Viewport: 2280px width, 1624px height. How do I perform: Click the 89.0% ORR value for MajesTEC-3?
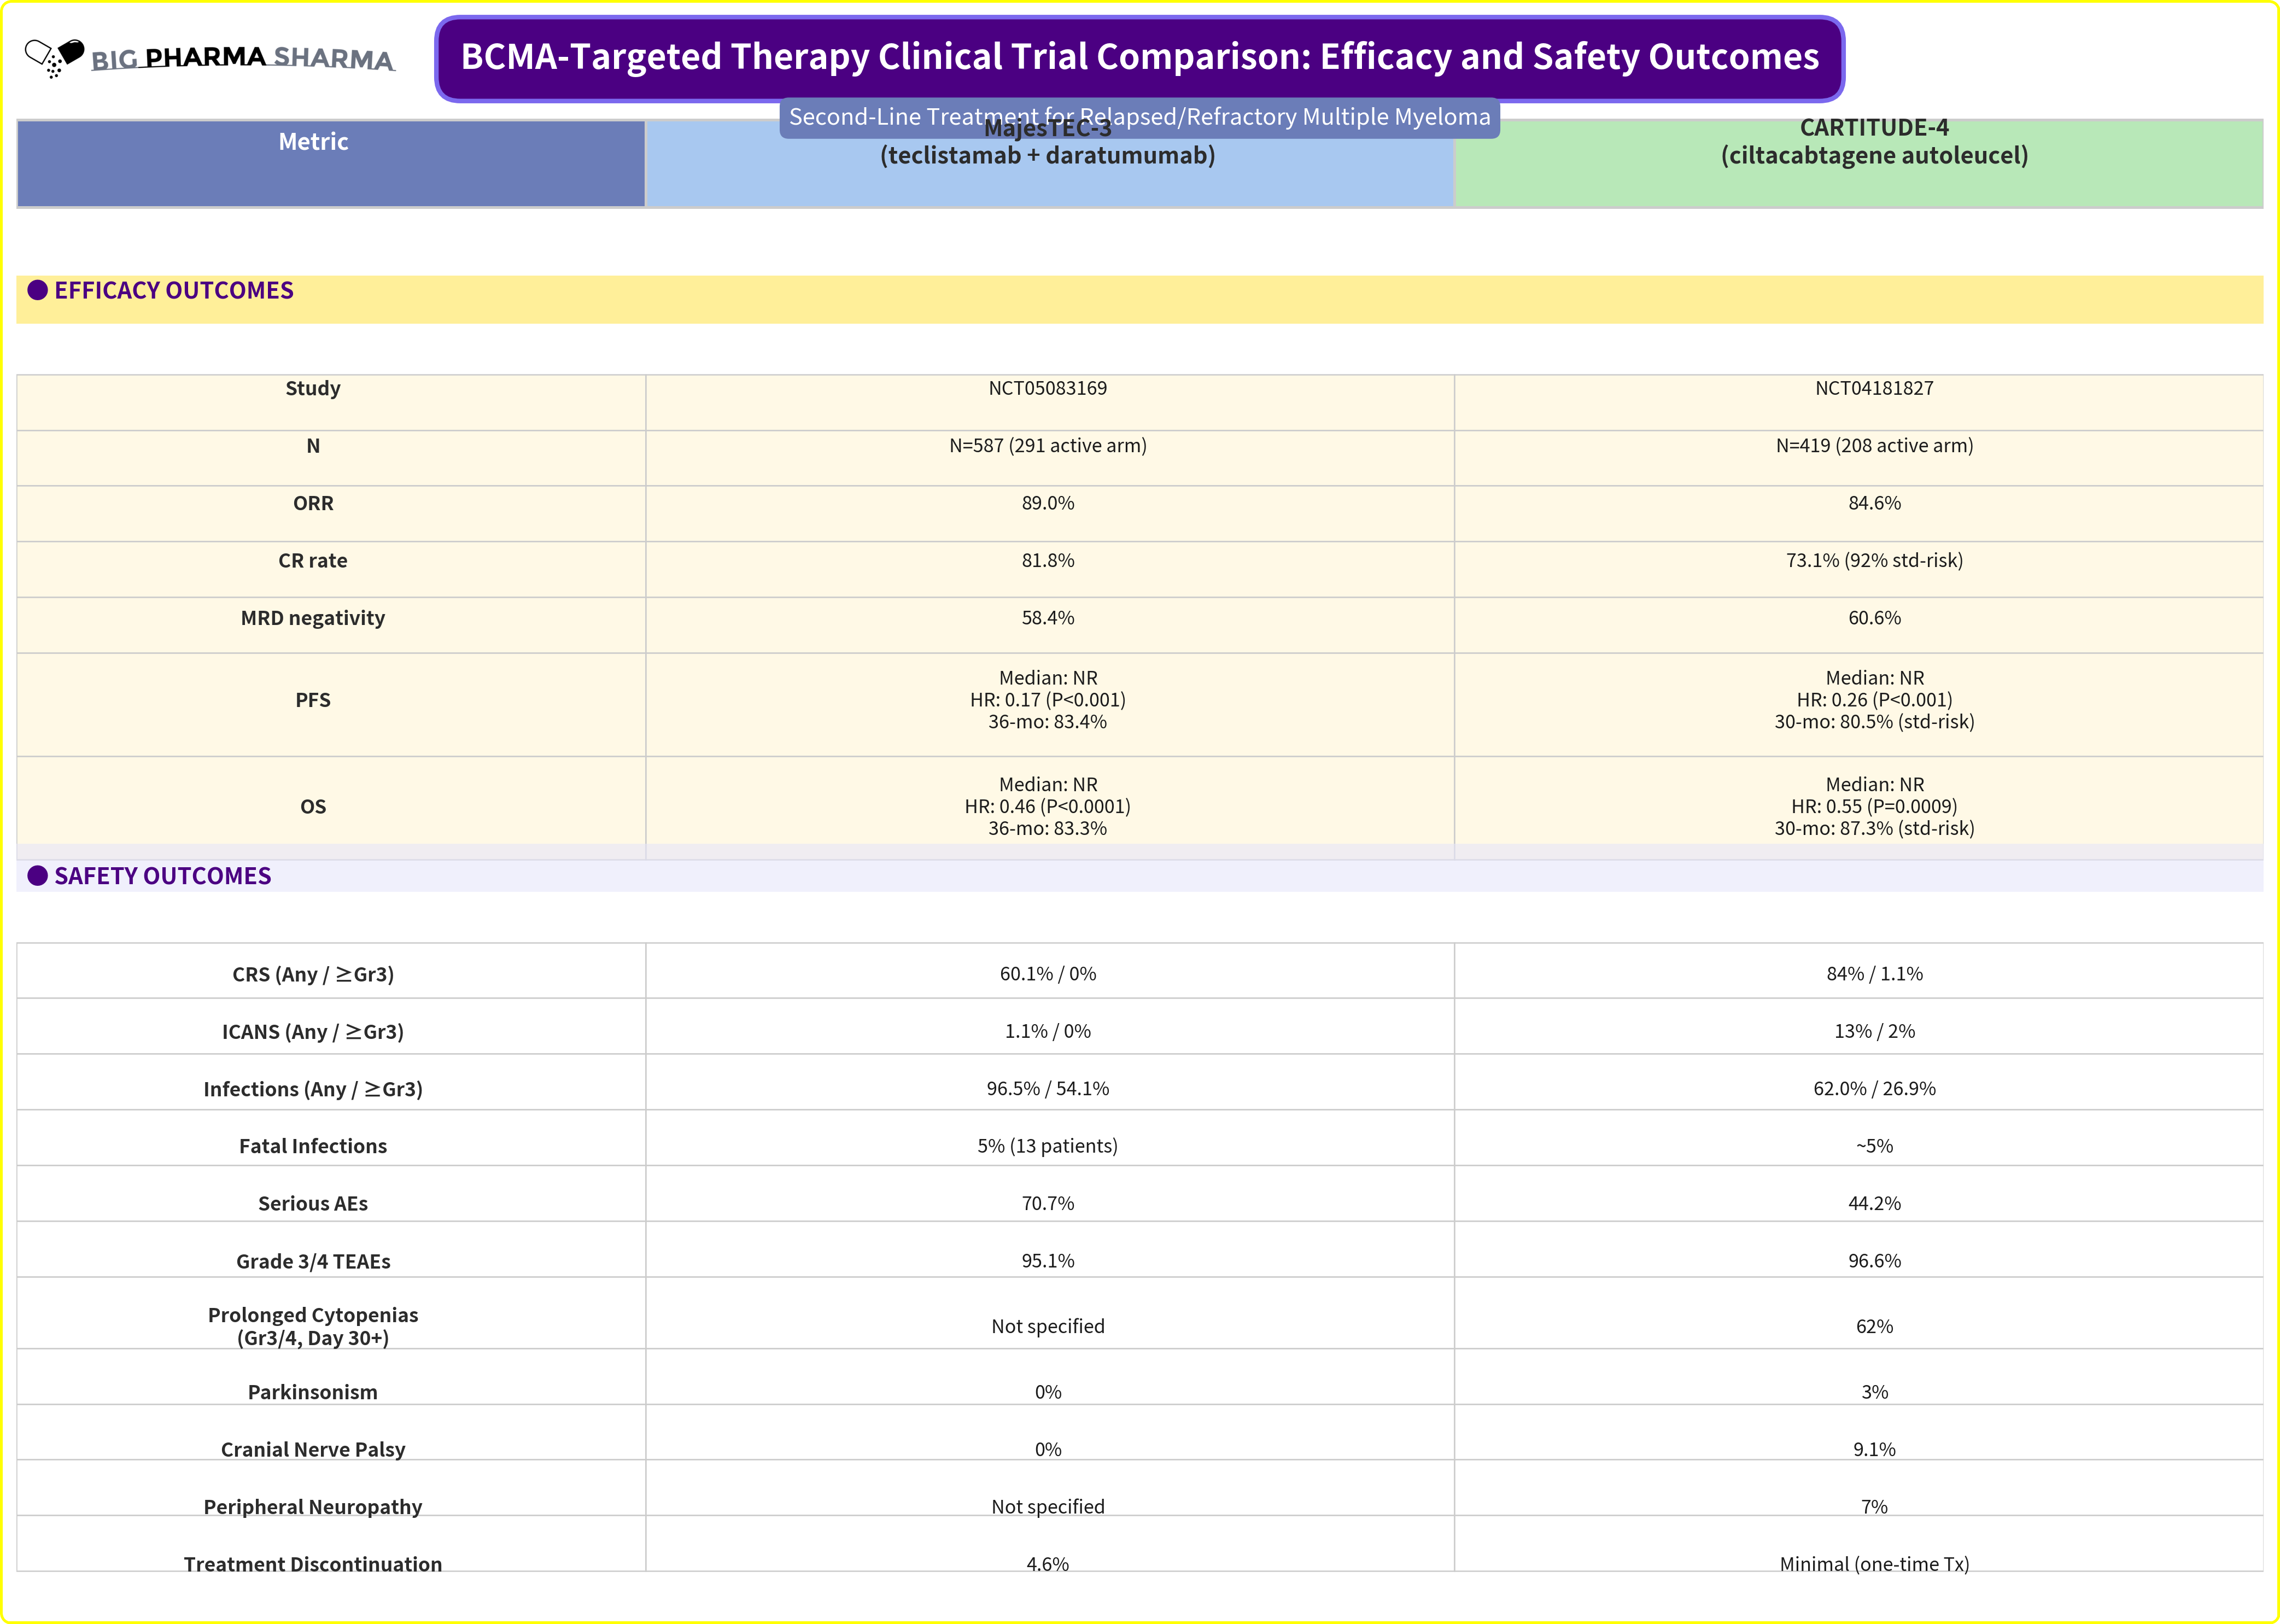1047,503
